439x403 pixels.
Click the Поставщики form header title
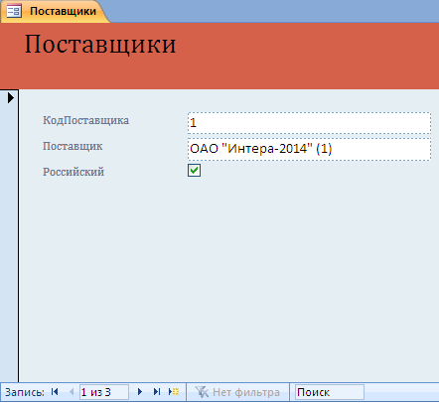point(100,45)
